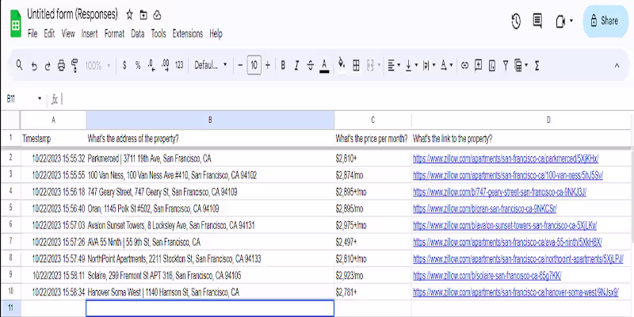Open the 100-van-ness Zillow link
Screen dimensions: 634x317
coord(508,175)
